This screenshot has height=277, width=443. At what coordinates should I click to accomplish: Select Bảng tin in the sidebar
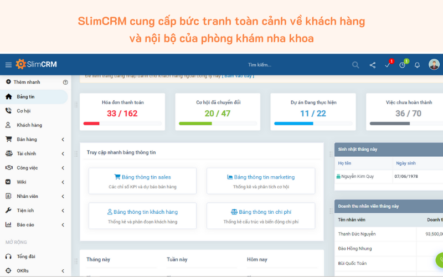pos(34,96)
